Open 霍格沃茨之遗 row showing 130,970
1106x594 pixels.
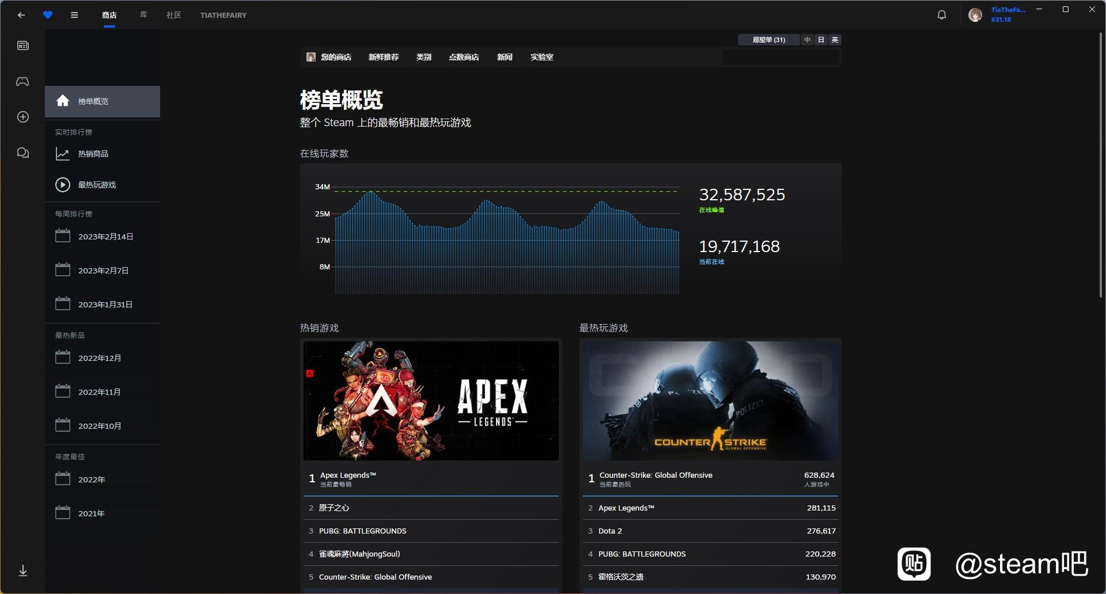click(x=710, y=577)
